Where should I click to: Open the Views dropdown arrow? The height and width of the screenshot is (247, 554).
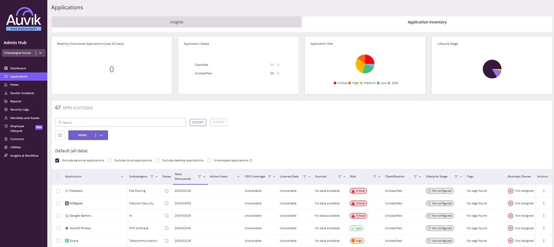coord(101,135)
